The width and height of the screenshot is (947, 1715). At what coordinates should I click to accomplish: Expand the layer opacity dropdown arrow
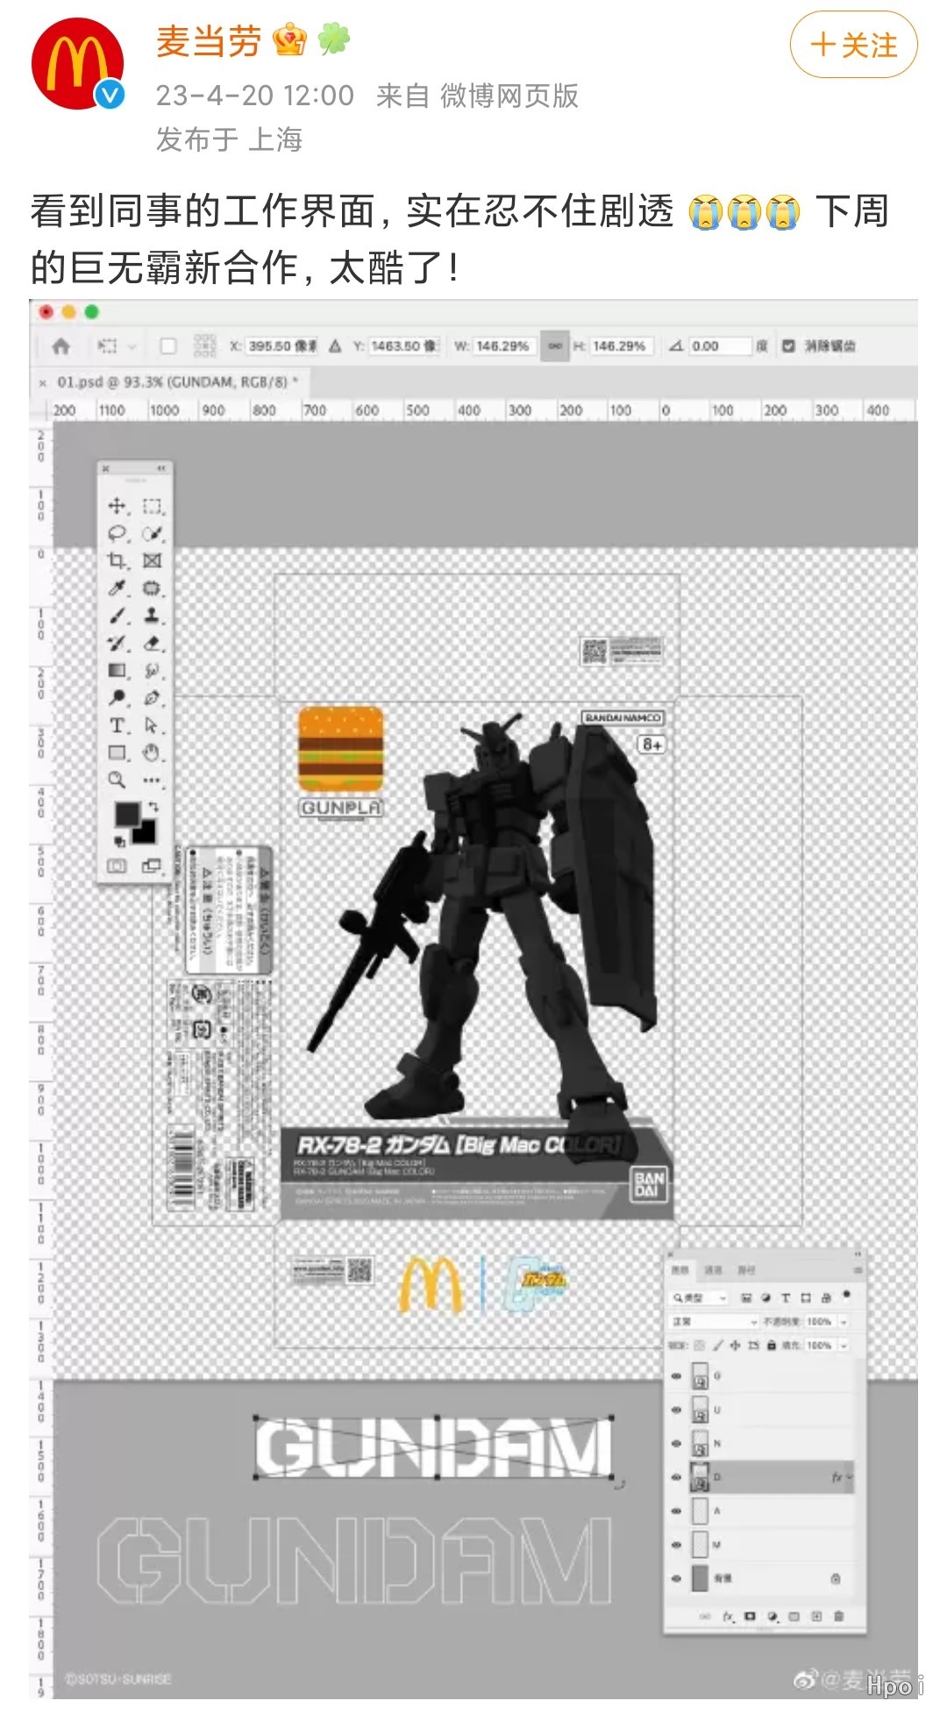[844, 1321]
